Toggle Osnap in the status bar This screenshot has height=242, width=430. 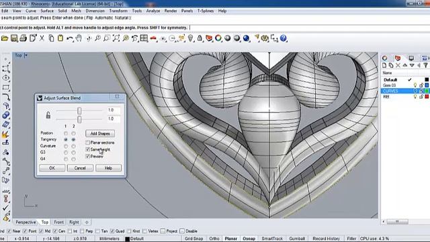coord(249,239)
